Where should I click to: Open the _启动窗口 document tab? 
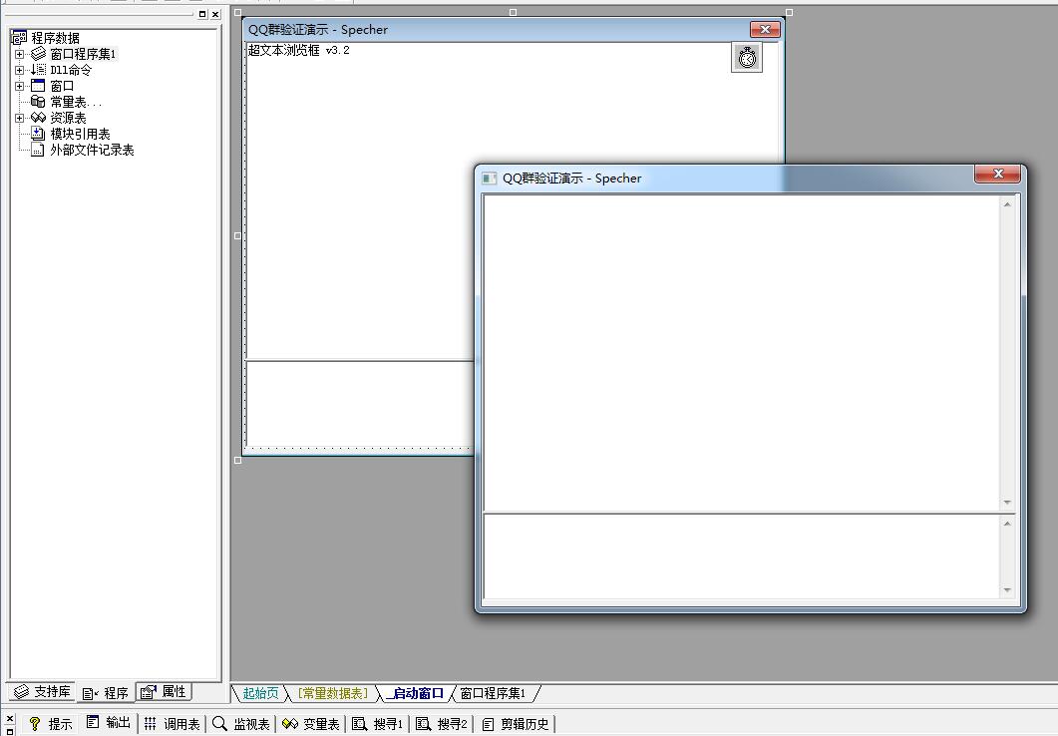(x=415, y=693)
